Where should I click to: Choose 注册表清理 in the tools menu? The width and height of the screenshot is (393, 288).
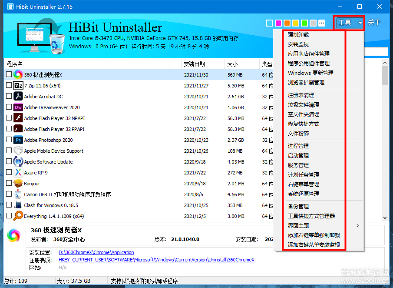(x=301, y=95)
